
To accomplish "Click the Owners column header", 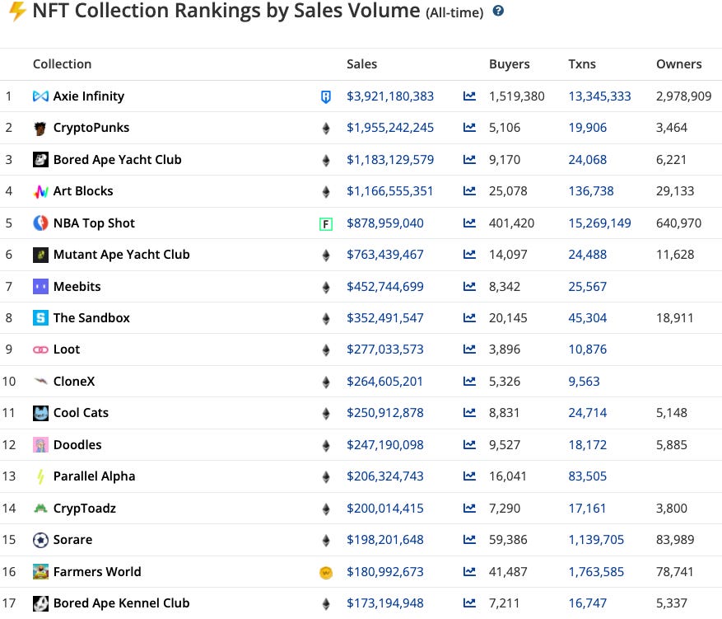I will point(678,64).
